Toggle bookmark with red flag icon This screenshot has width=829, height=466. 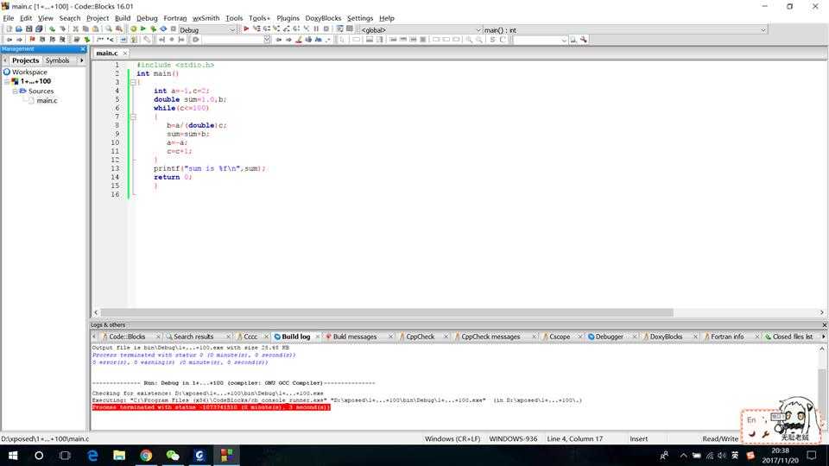click(32, 40)
